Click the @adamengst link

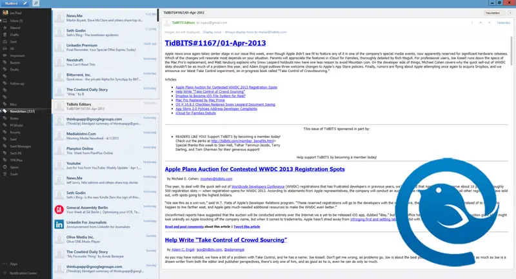click(x=234, y=250)
